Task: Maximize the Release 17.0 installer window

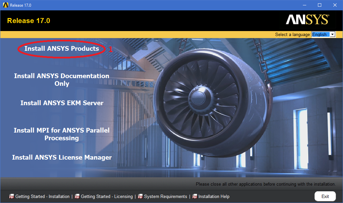Action: point(320,5)
